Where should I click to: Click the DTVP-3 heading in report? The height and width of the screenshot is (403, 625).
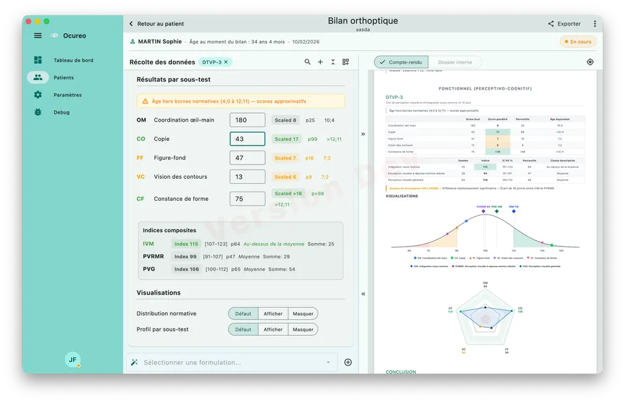[395, 97]
